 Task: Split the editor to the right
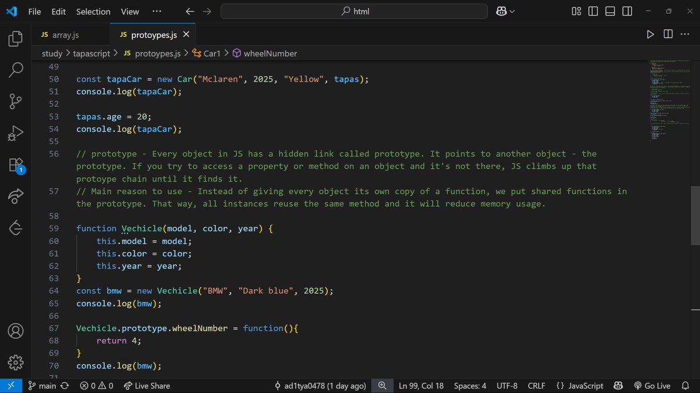click(668, 34)
